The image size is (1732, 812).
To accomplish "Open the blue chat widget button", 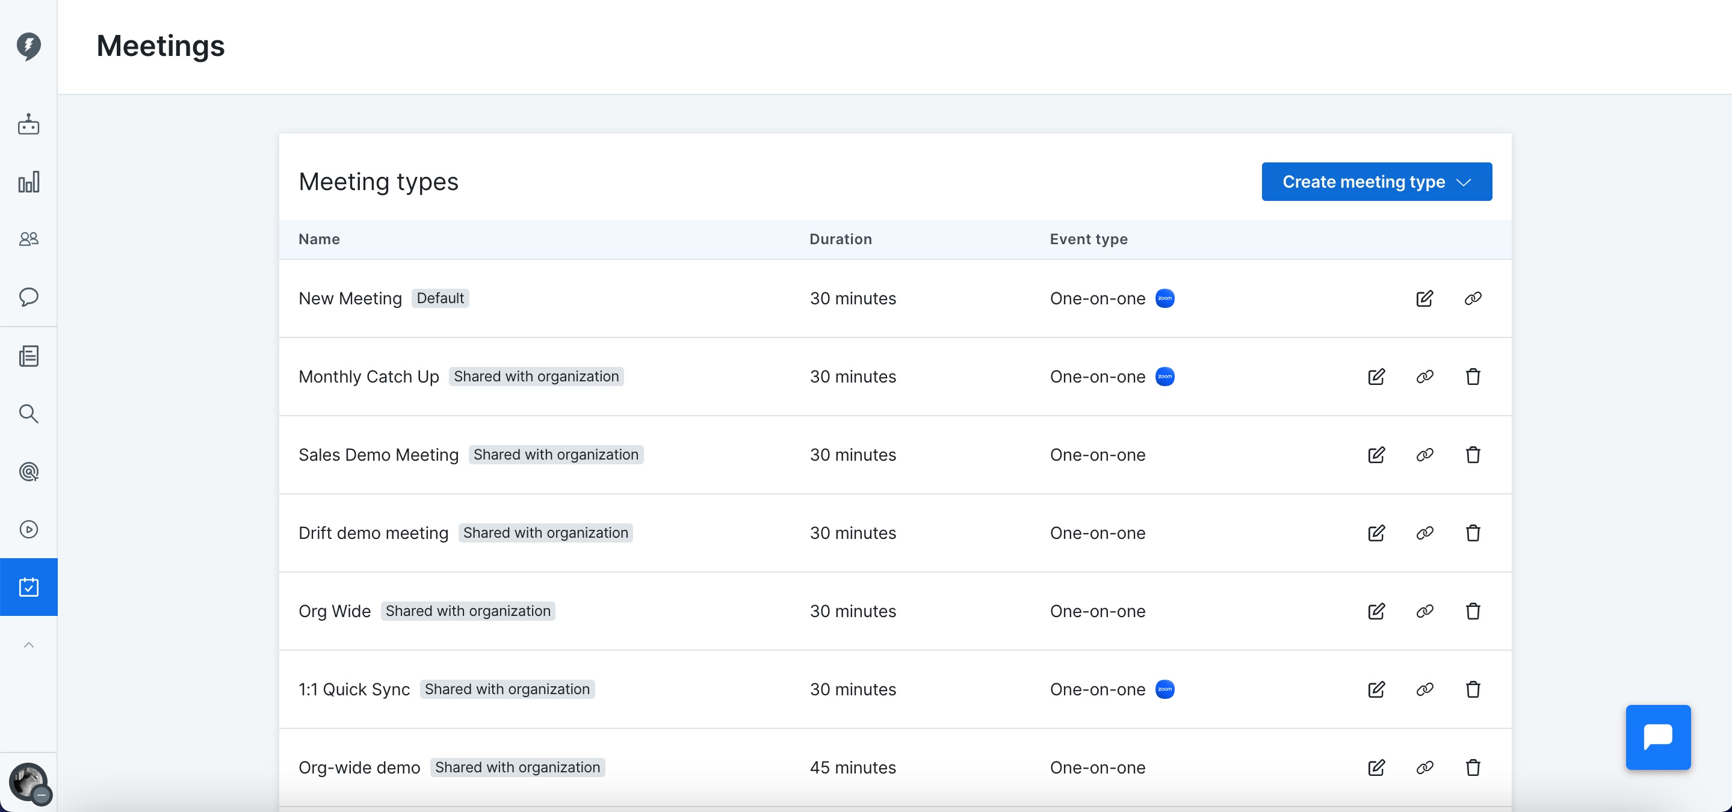I will pyautogui.click(x=1657, y=737).
